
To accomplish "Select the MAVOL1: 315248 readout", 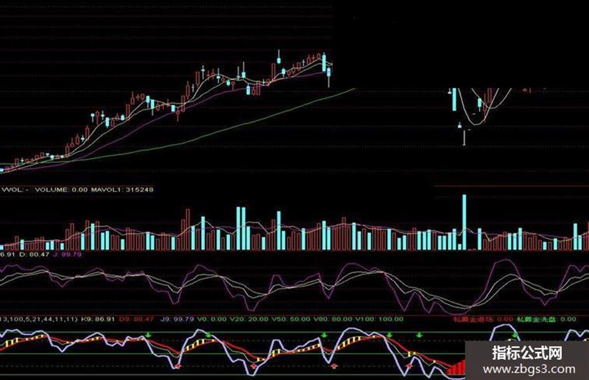I will (x=122, y=190).
